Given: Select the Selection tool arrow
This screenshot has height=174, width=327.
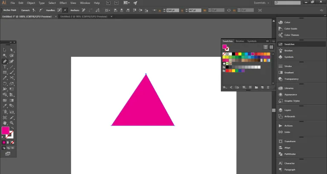Looking at the screenshot, I should click(x=5, y=50).
